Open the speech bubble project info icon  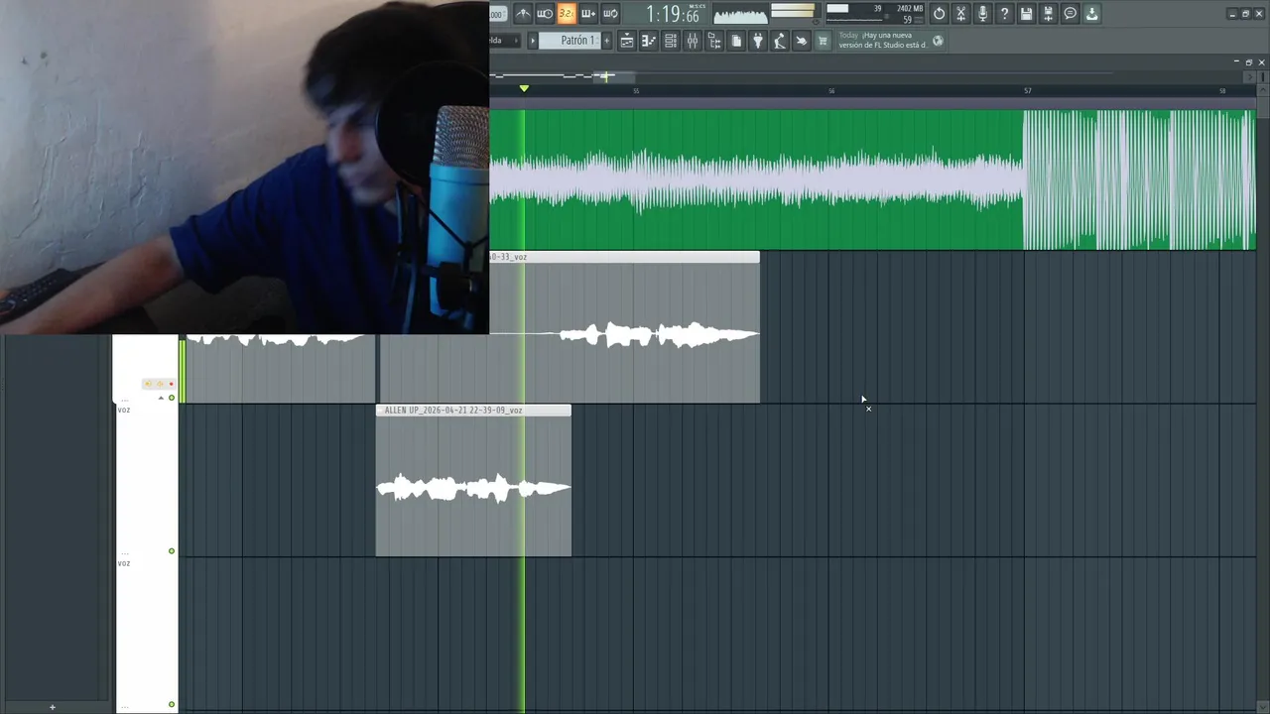tap(1071, 13)
